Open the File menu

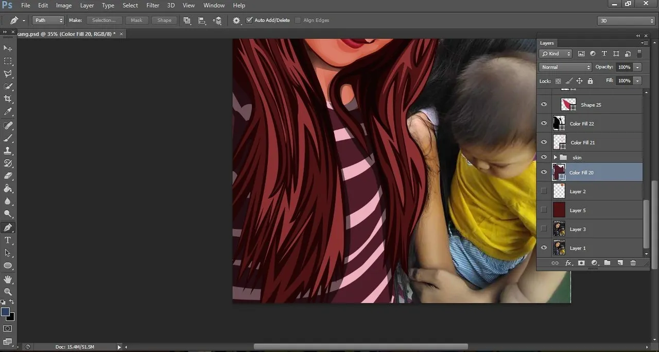25,5
